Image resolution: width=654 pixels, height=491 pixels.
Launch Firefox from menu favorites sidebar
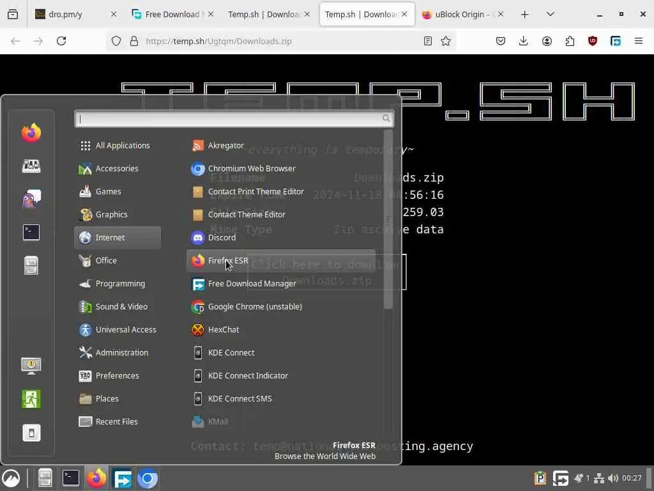(31, 133)
